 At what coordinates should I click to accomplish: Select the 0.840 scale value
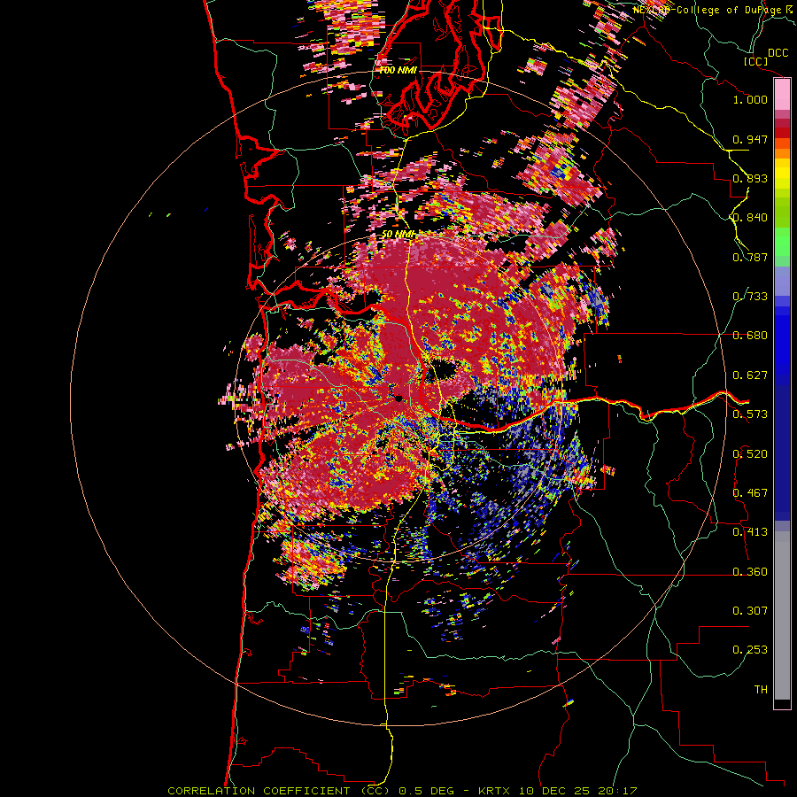[x=750, y=218]
